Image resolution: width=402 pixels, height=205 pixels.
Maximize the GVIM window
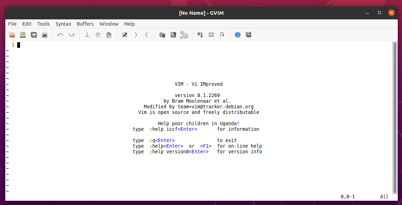(379, 13)
